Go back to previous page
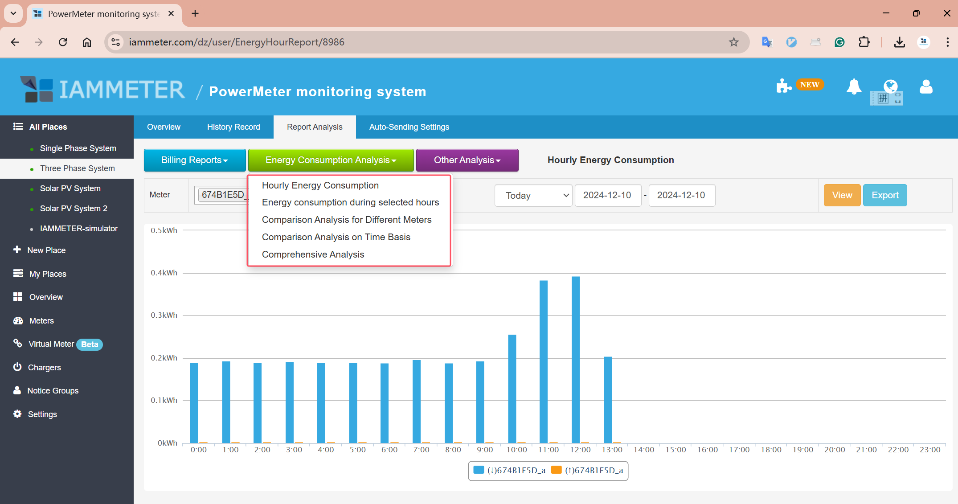The image size is (958, 504). point(15,42)
